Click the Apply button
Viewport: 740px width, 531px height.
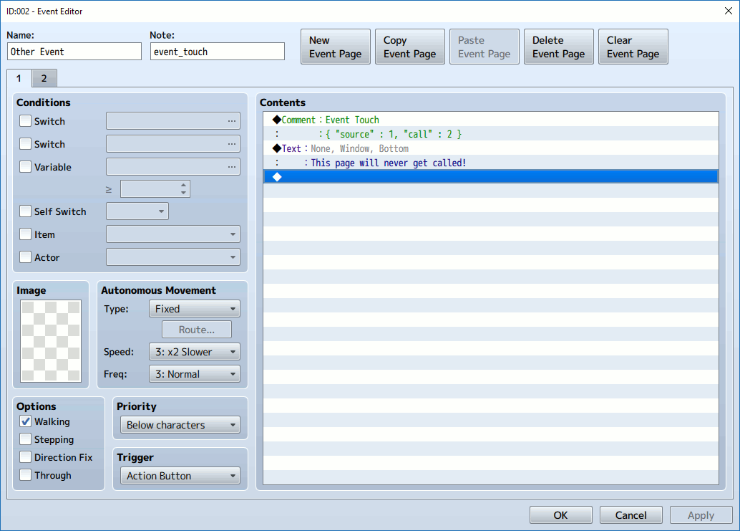701,515
